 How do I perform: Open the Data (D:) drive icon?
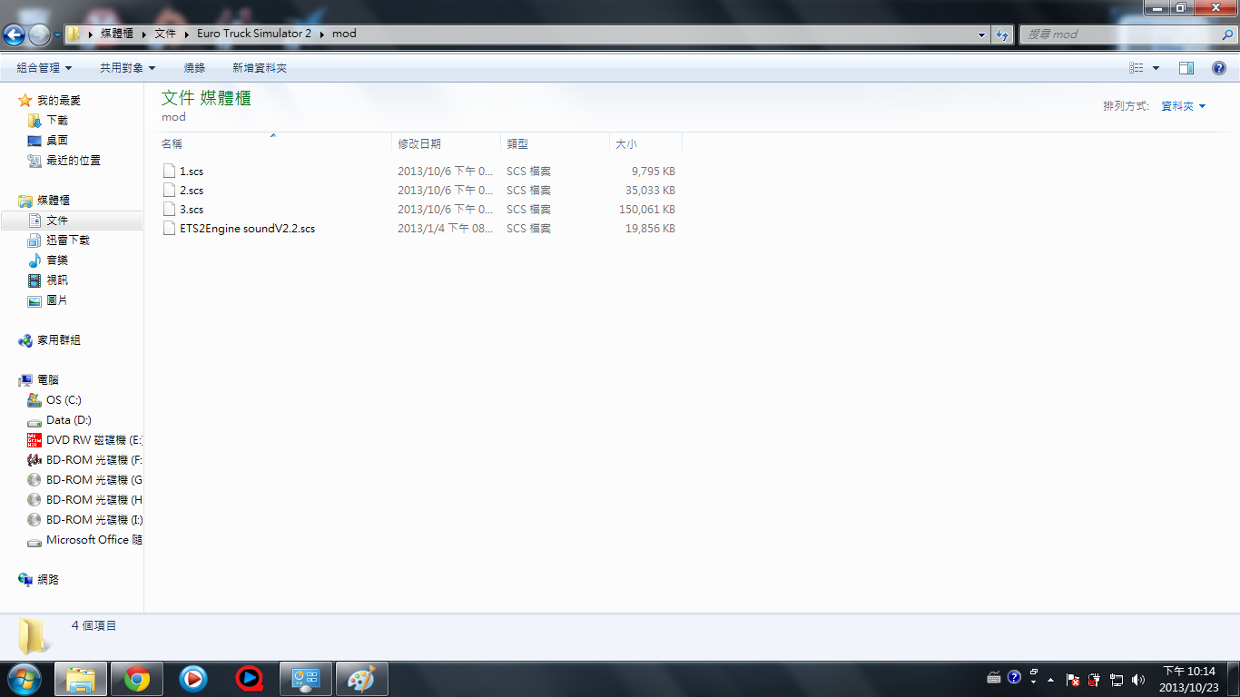tap(34, 420)
